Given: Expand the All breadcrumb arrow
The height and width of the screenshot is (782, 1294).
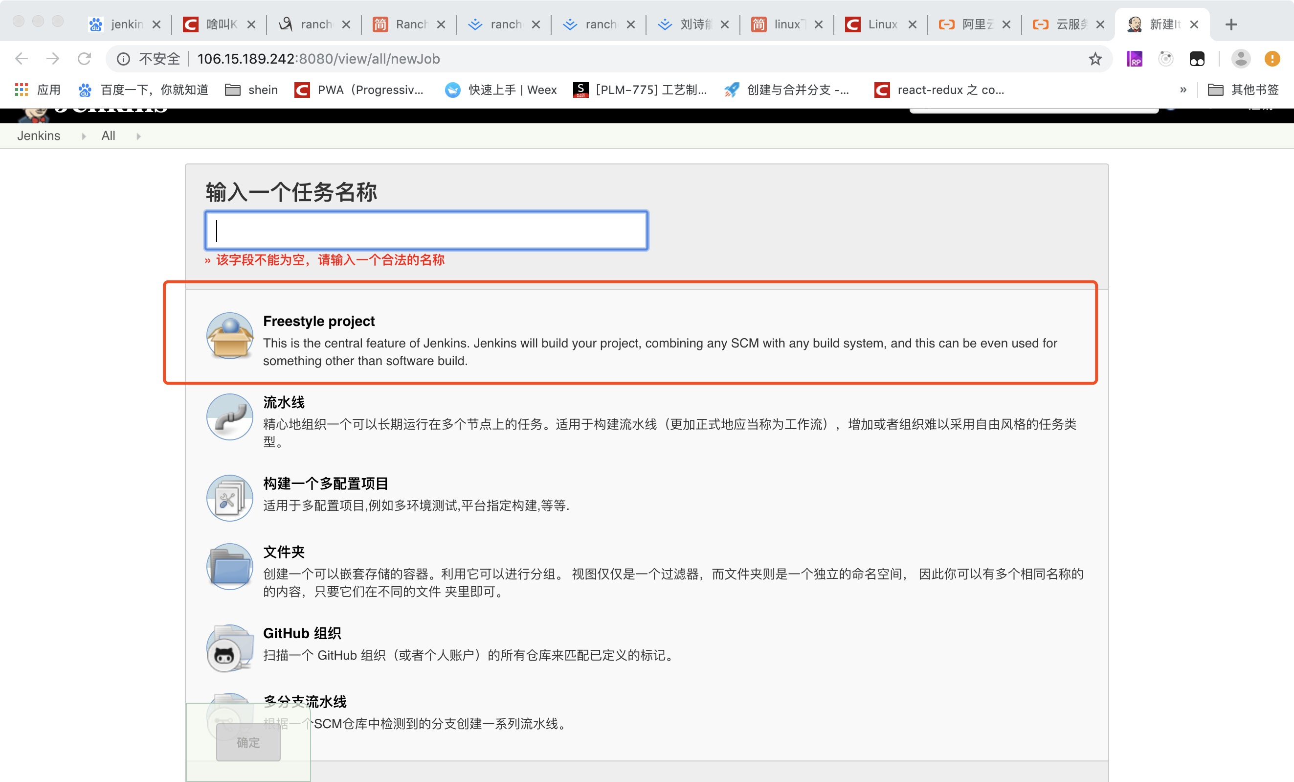Looking at the screenshot, I should tap(139, 136).
